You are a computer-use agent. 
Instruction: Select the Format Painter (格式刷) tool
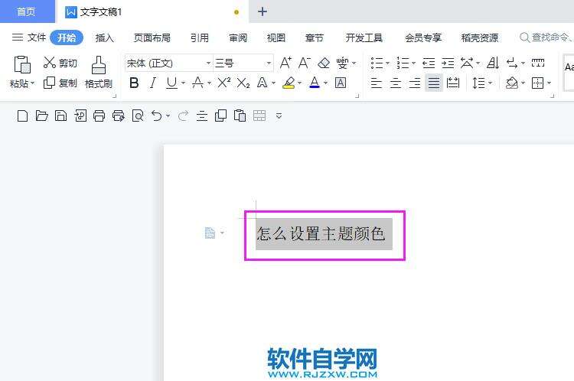(99, 73)
